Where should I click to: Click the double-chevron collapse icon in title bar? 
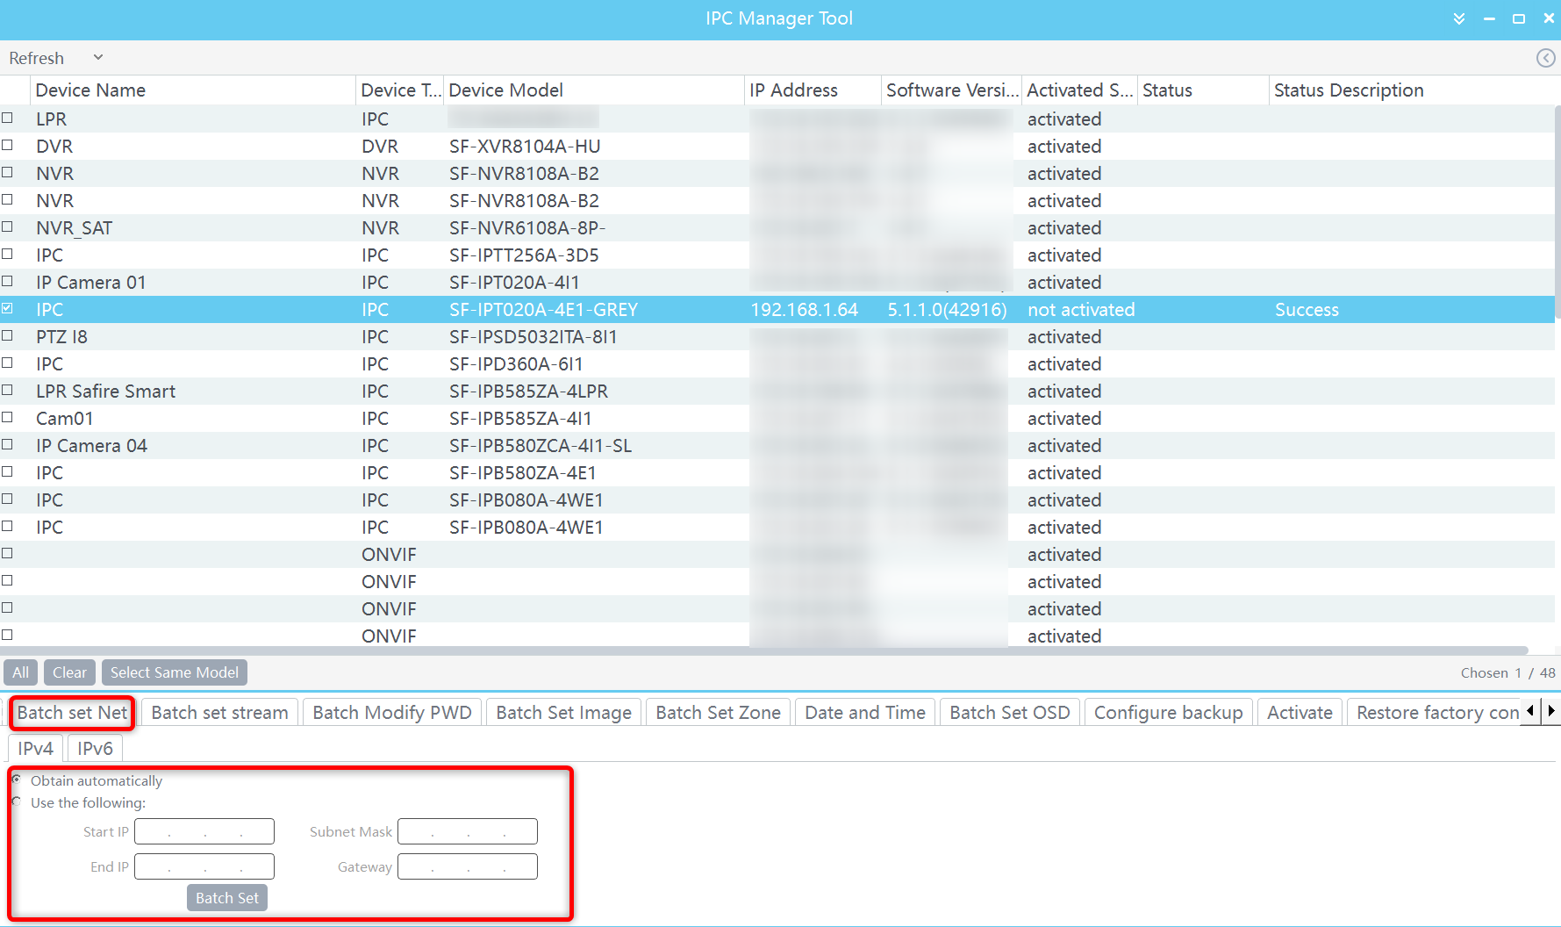[x=1459, y=18]
